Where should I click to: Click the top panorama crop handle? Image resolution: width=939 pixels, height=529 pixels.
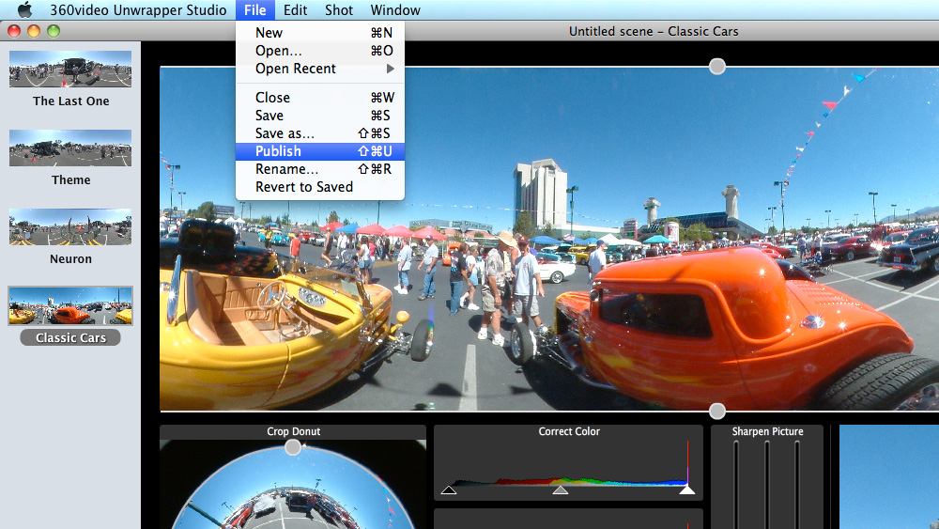(x=716, y=66)
